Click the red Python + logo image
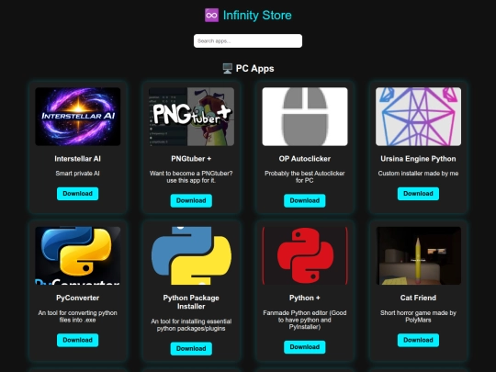This screenshot has height=372, width=496. point(305,255)
